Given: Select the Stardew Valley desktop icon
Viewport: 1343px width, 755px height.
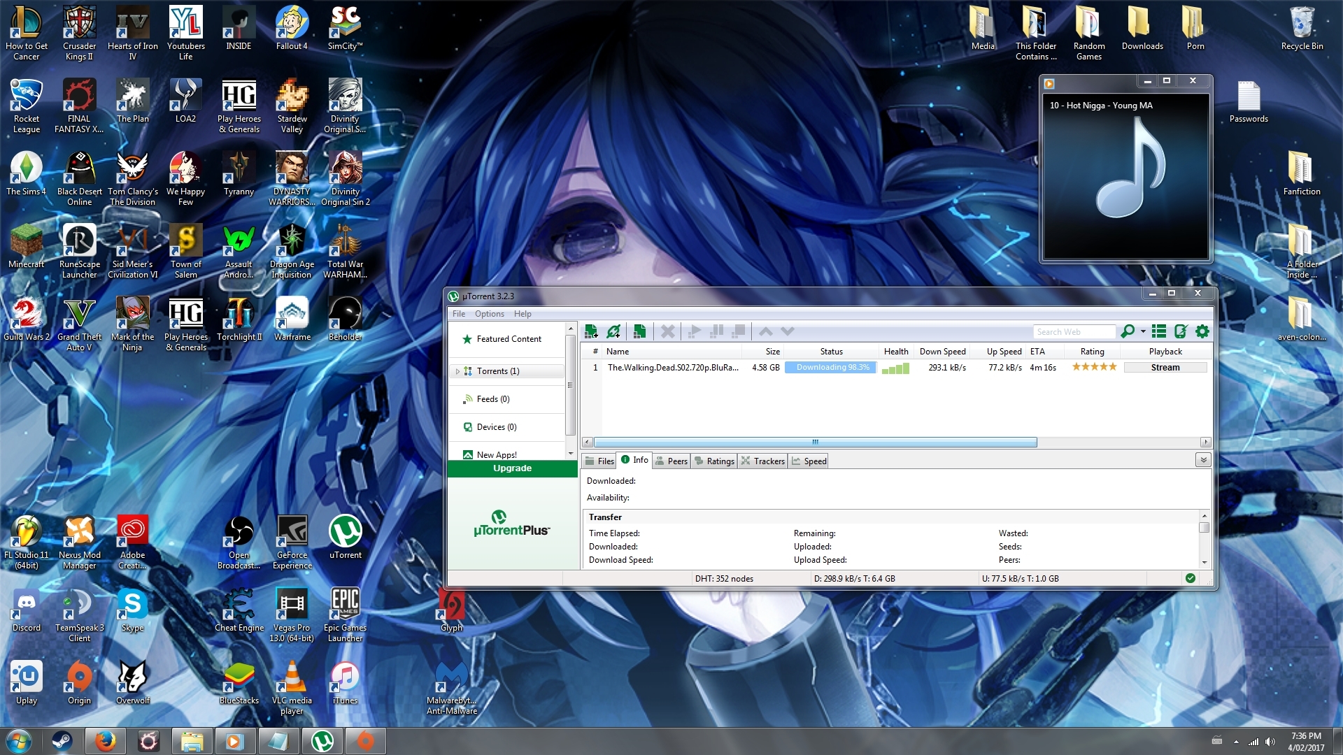Looking at the screenshot, I should 292,106.
